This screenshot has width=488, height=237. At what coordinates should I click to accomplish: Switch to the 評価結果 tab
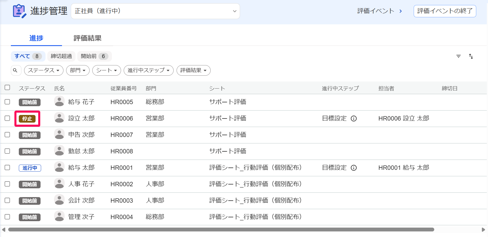click(x=88, y=38)
